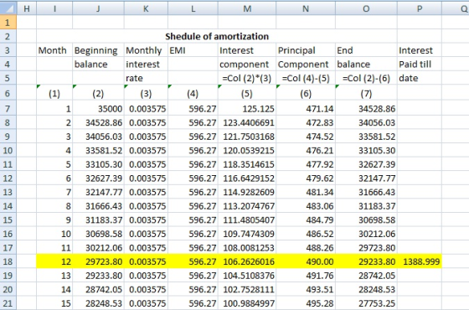This screenshot has height=310, width=469.
Task: Click the '(7)' column number cell
Action: point(366,93)
